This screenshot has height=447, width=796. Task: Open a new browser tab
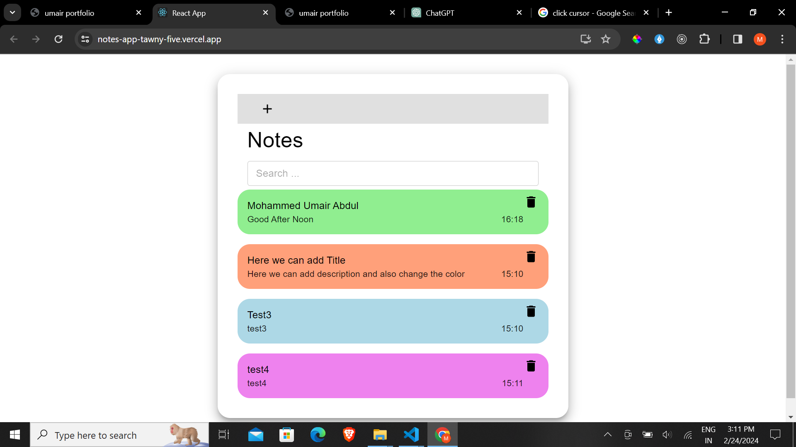[x=669, y=13]
